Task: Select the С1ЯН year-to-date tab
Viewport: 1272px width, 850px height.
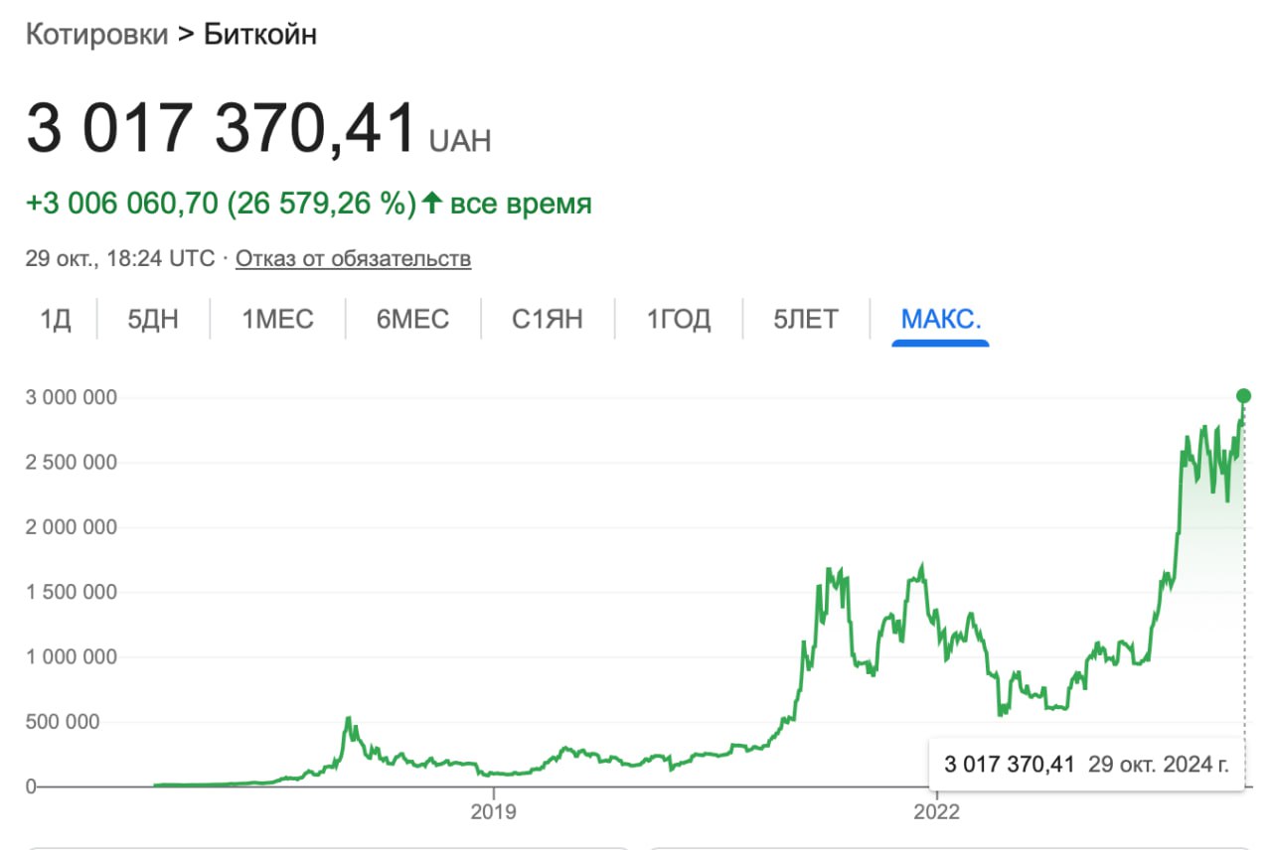Action: pyautogui.click(x=548, y=320)
